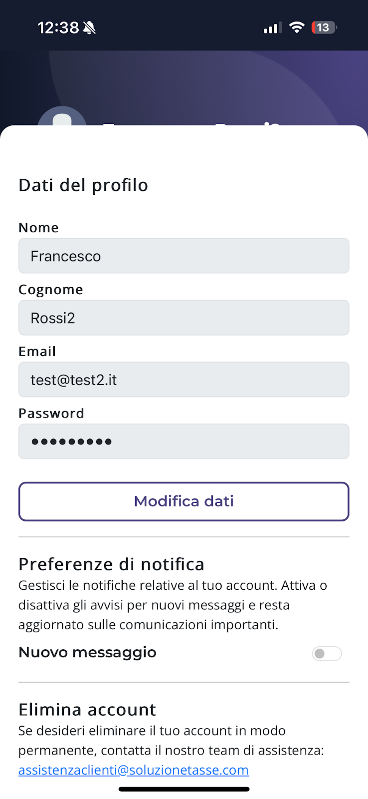Tap the battery level indicator

324,27
